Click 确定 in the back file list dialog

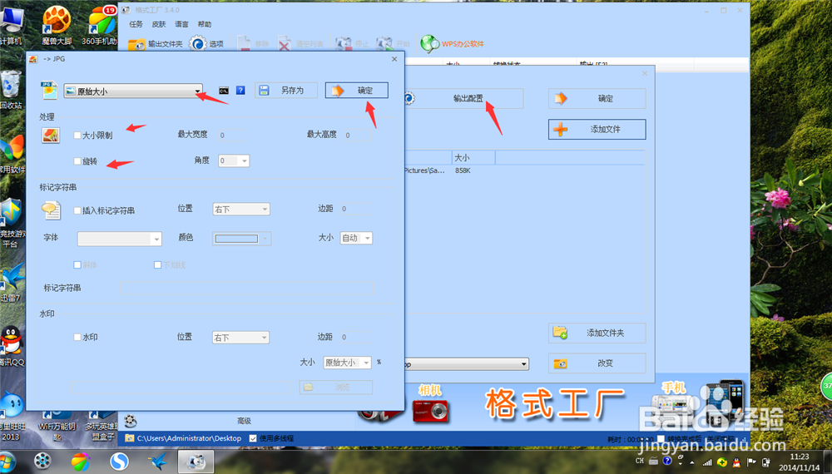click(597, 99)
